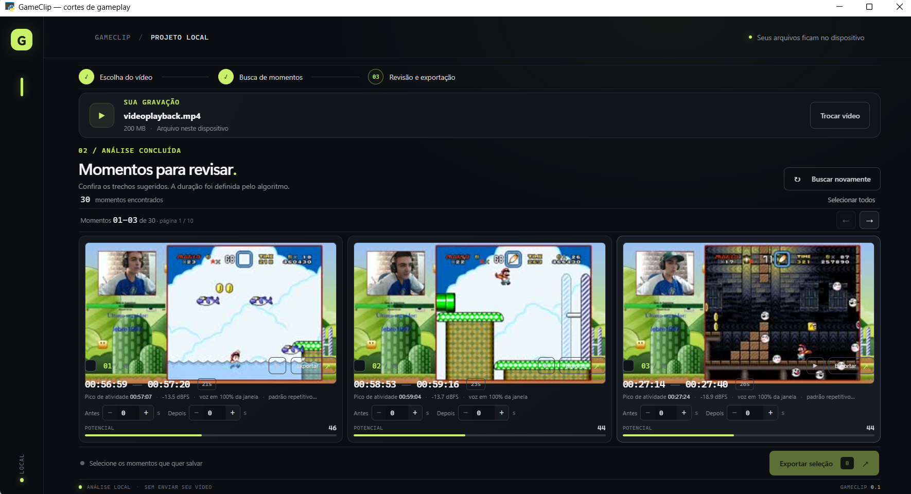911x494 pixels.
Task: Open the Escolha do vídeo step
Action: pyautogui.click(x=116, y=77)
